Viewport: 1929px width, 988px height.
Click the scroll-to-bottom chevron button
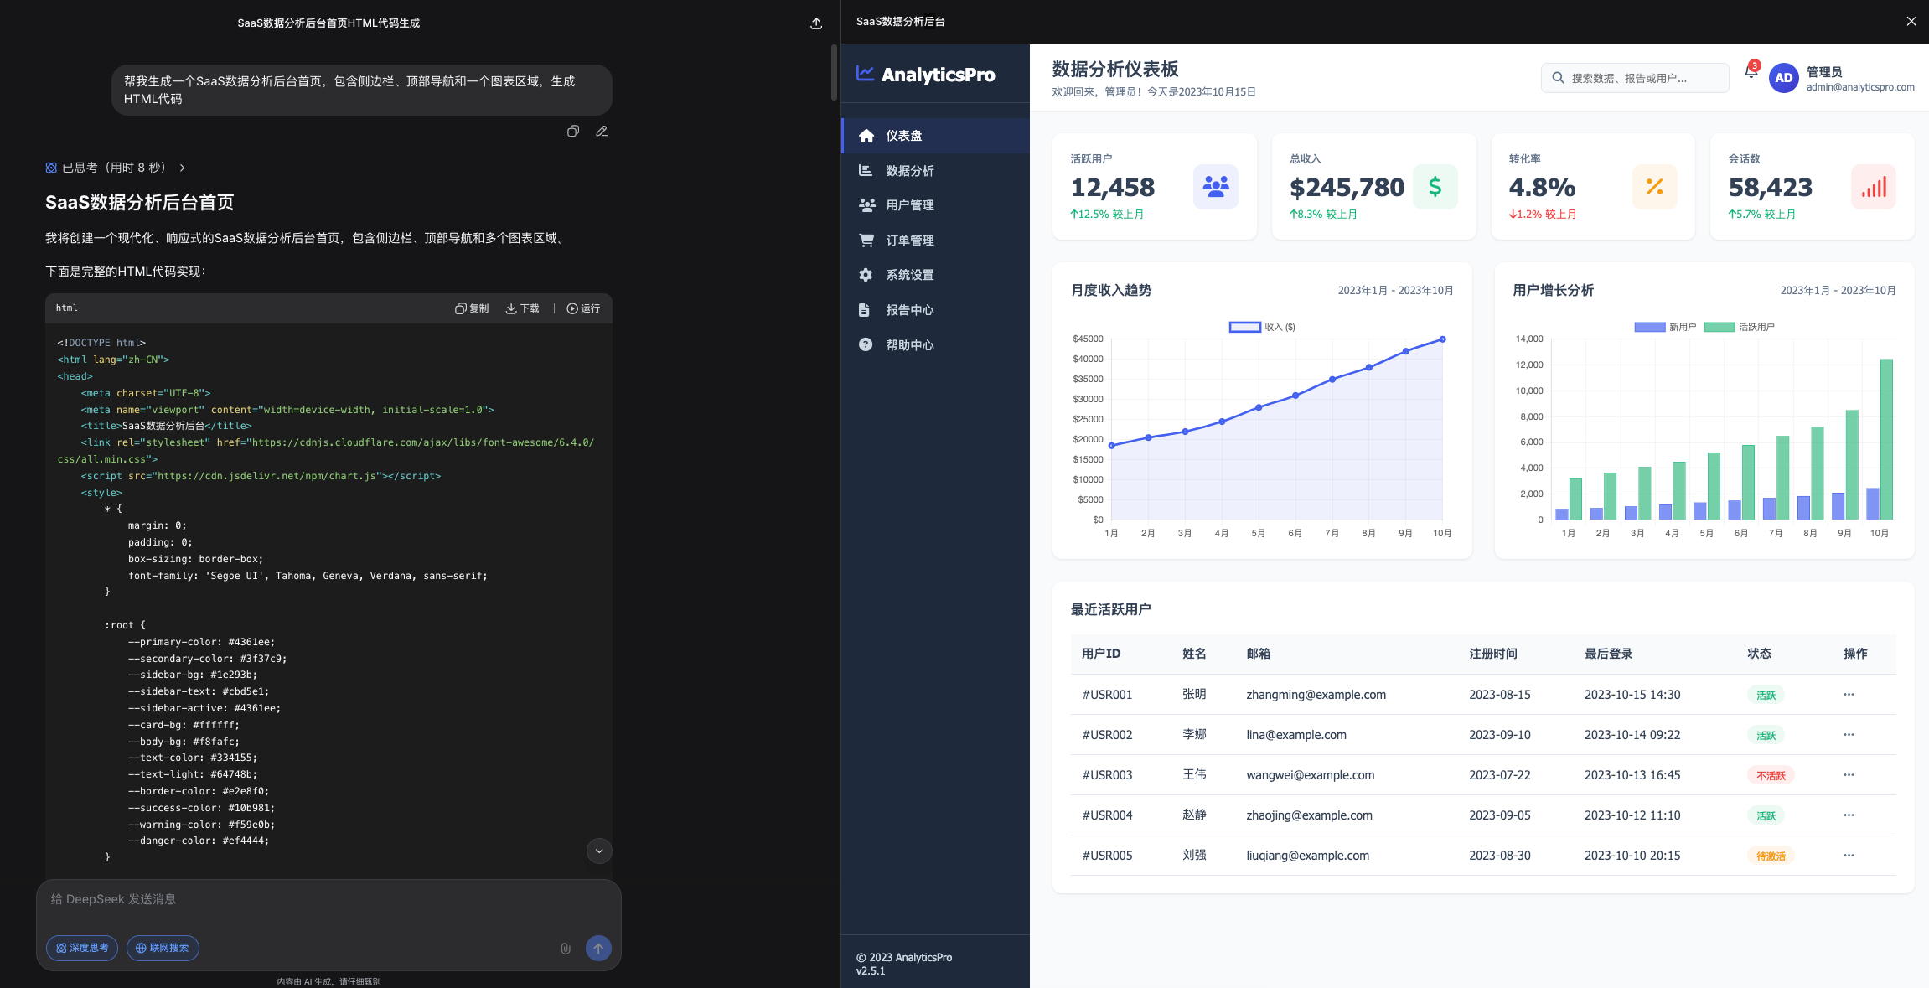point(599,851)
